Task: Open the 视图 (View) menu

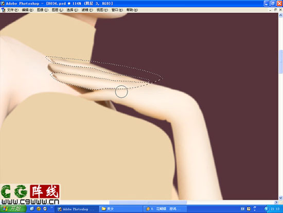Action: coord(102,10)
